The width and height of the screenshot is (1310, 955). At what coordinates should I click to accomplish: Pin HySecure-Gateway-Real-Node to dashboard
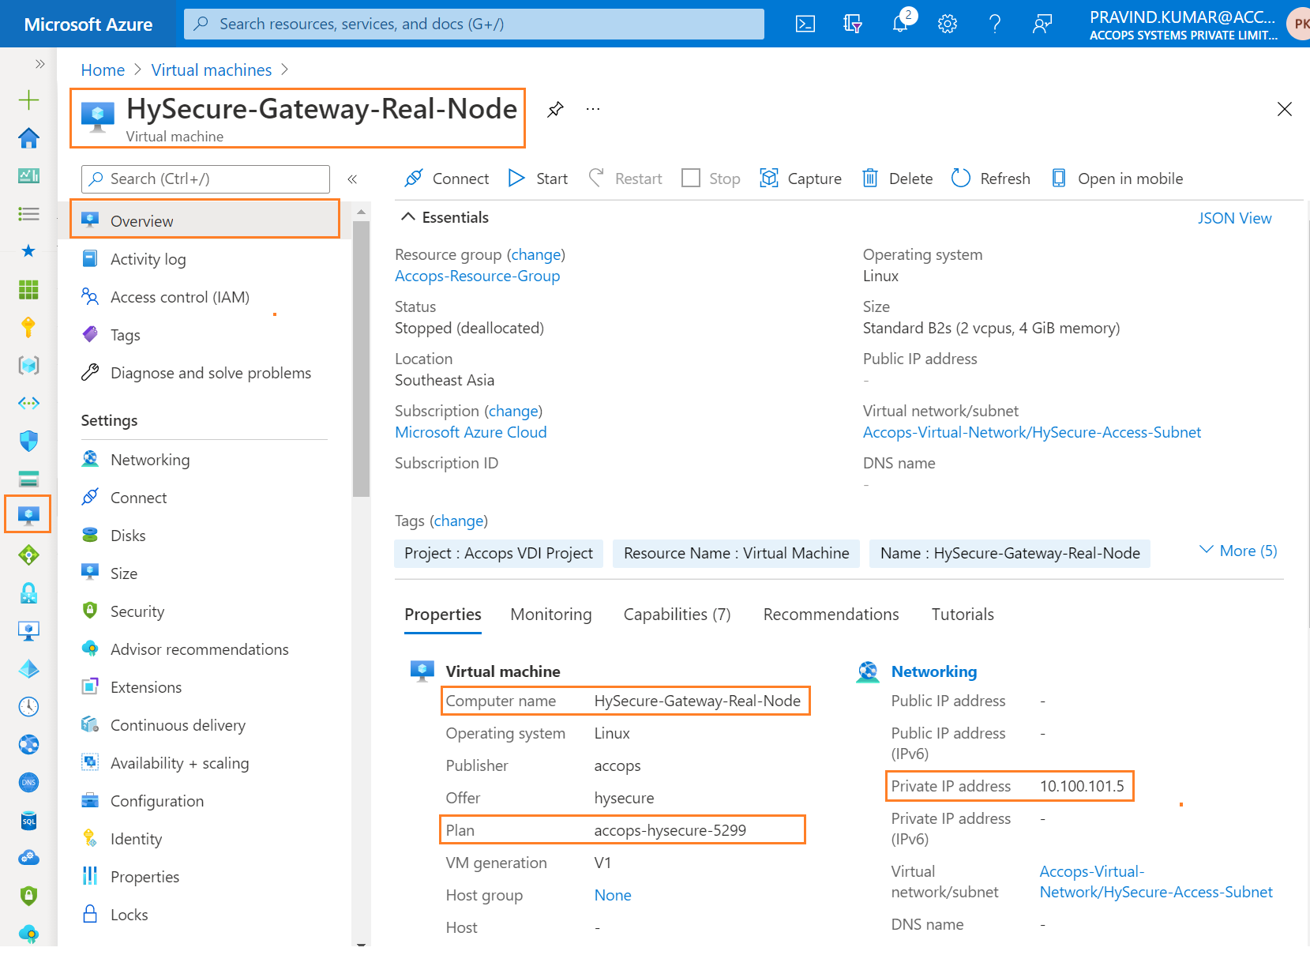tap(555, 109)
